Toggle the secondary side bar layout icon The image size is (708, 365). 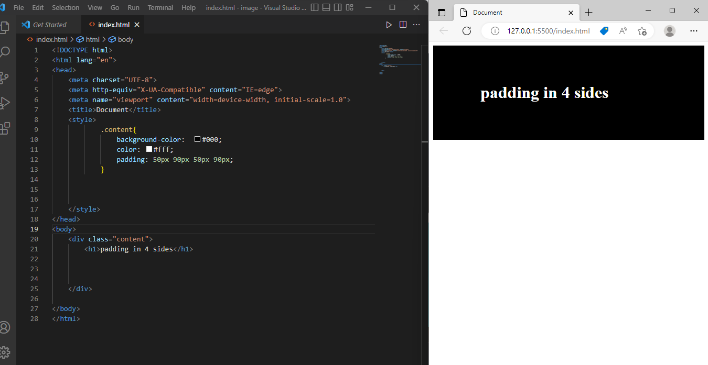(x=338, y=7)
